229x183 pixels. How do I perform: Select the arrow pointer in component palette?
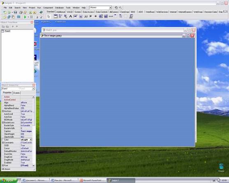49,16
